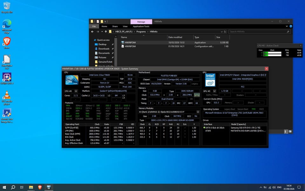The height and width of the screenshot is (191, 305).
Task: Expand Programs breadcrumb chevron in address bar
Action: (148, 32)
